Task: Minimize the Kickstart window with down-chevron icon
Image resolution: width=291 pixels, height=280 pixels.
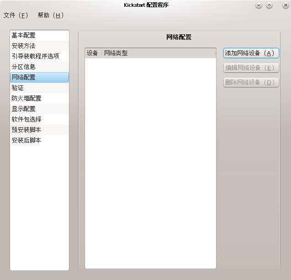Action: [259, 5]
